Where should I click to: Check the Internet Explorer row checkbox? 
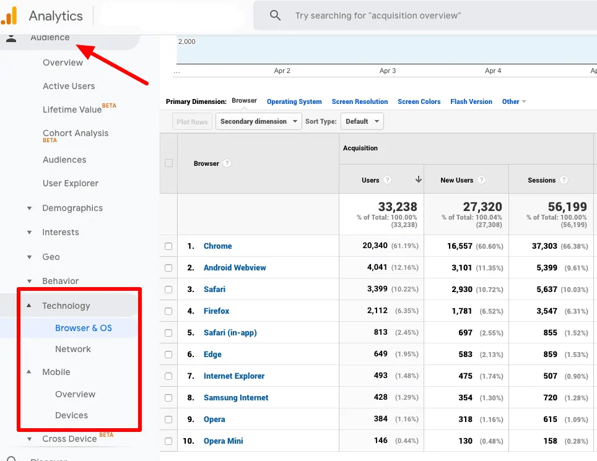168,376
